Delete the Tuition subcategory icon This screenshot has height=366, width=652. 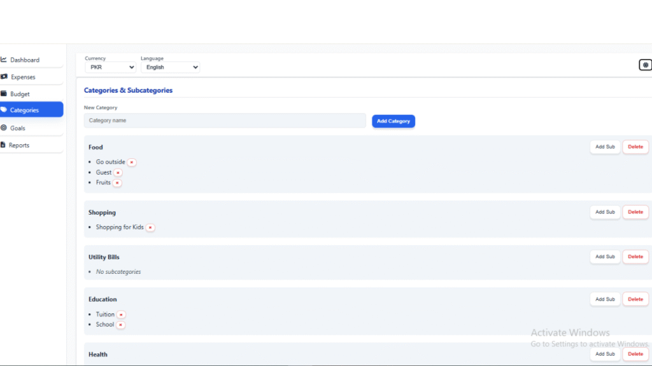[122, 314]
